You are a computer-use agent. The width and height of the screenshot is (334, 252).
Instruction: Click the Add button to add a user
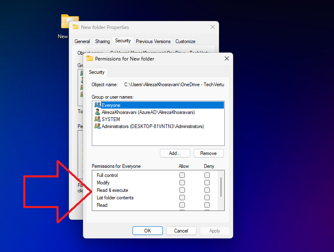(175, 153)
